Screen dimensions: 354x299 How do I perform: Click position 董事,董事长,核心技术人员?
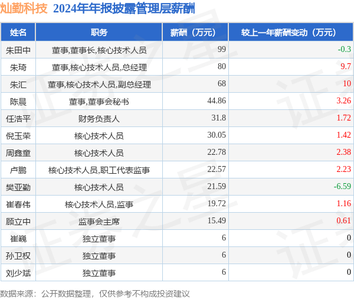click(x=99, y=50)
